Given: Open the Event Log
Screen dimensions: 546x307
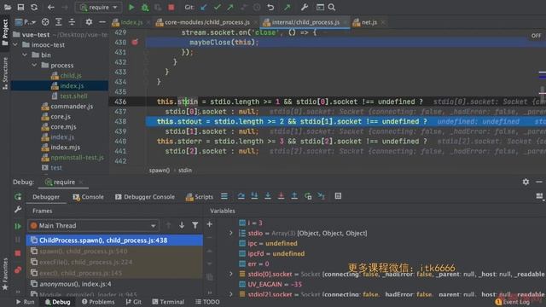Looking at the screenshot, I should tap(513, 302).
